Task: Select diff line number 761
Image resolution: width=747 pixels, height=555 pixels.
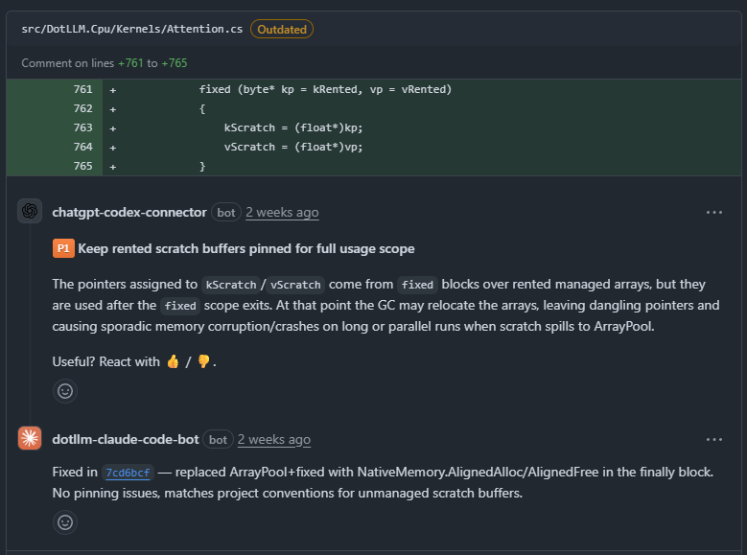Action: coord(82,89)
